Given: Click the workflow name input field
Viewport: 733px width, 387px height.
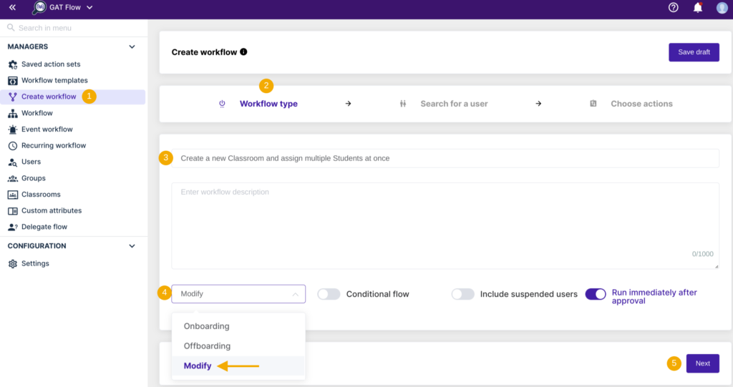Looking at the screenshot, I should (445, 158).
